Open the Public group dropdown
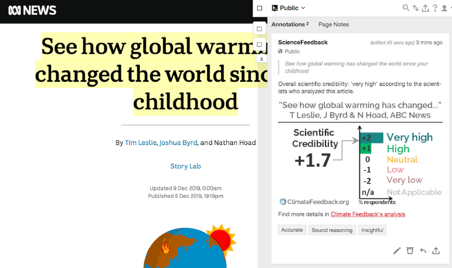The width and height of the screenshot is (452, 268). click(289, 8)
